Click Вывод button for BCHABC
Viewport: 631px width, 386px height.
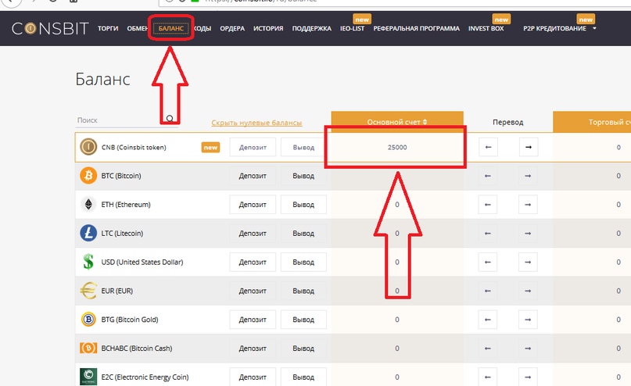click(303, 348)
